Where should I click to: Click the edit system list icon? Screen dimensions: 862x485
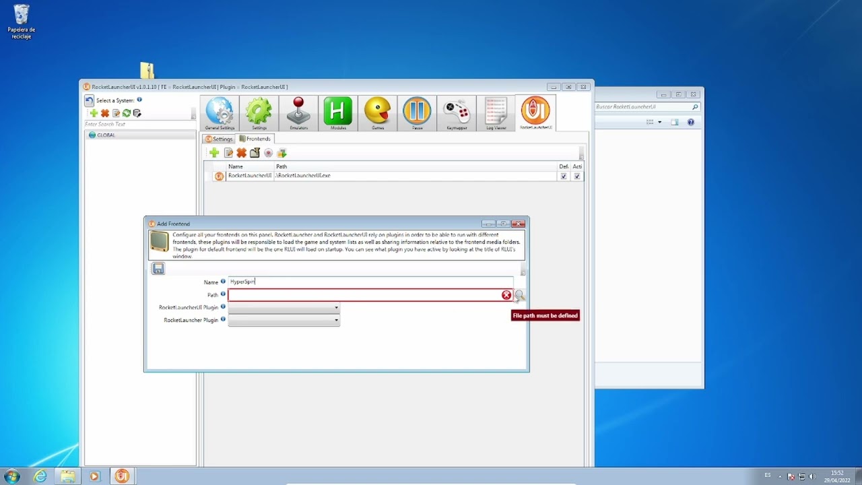(x=116, y=113)
